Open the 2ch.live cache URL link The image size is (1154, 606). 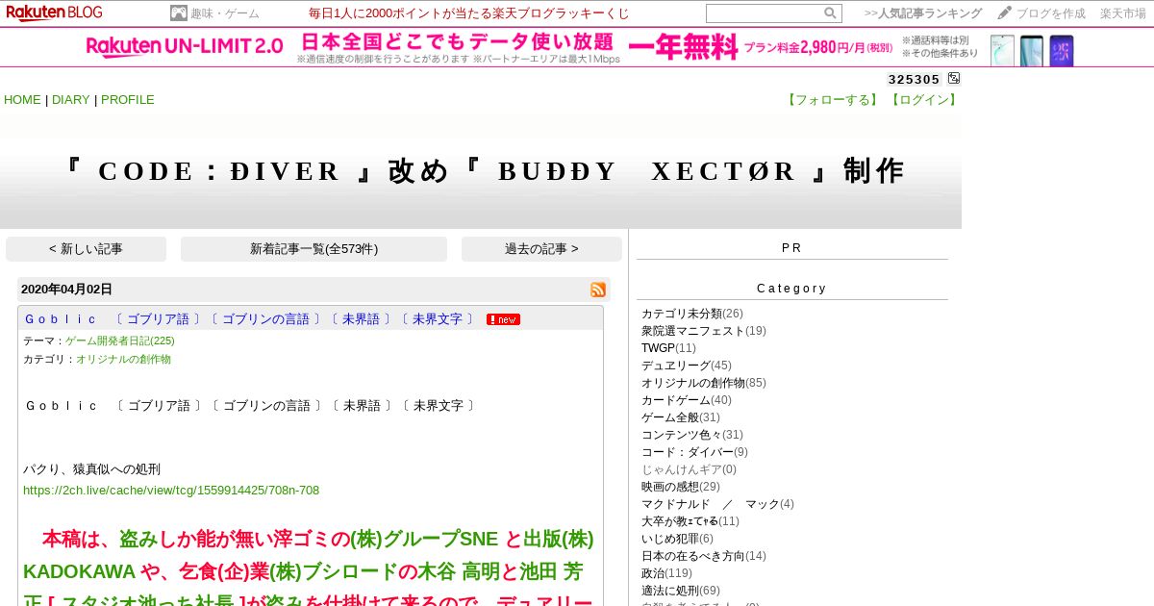point(171,491)
